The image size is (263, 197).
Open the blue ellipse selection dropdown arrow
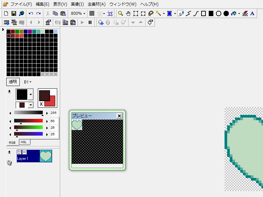tap(175, 13)
